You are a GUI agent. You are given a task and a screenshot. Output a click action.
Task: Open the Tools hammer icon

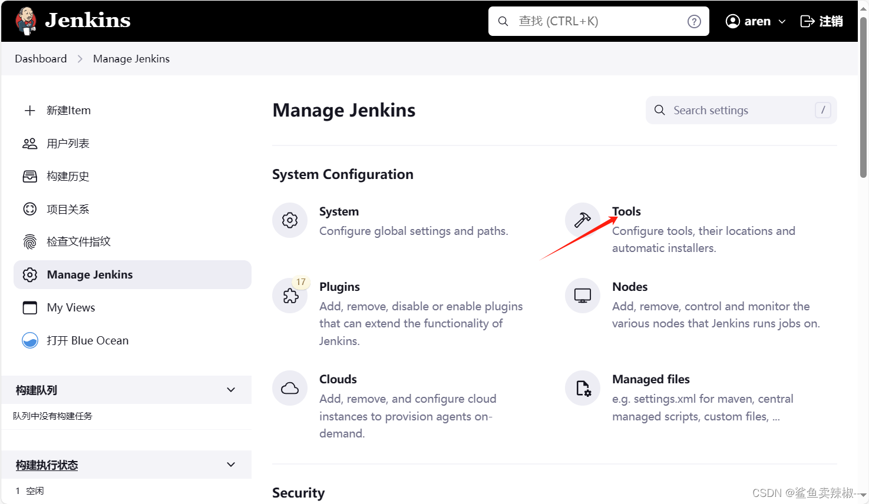point(582,220)
